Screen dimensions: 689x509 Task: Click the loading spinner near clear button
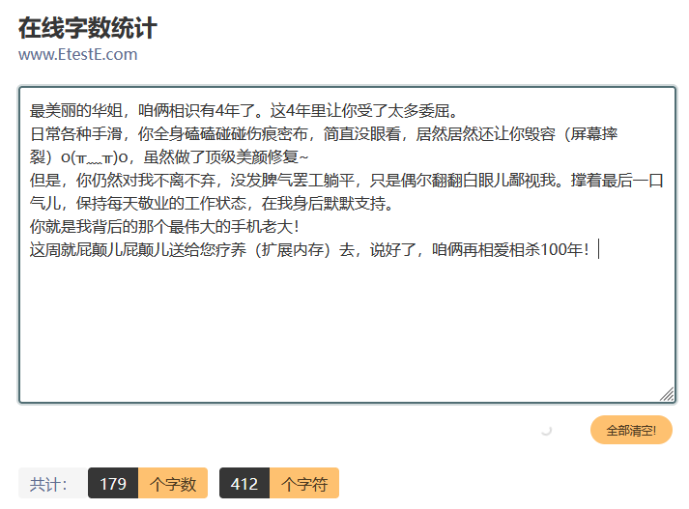pyautogui.click(x=546, y=431)
